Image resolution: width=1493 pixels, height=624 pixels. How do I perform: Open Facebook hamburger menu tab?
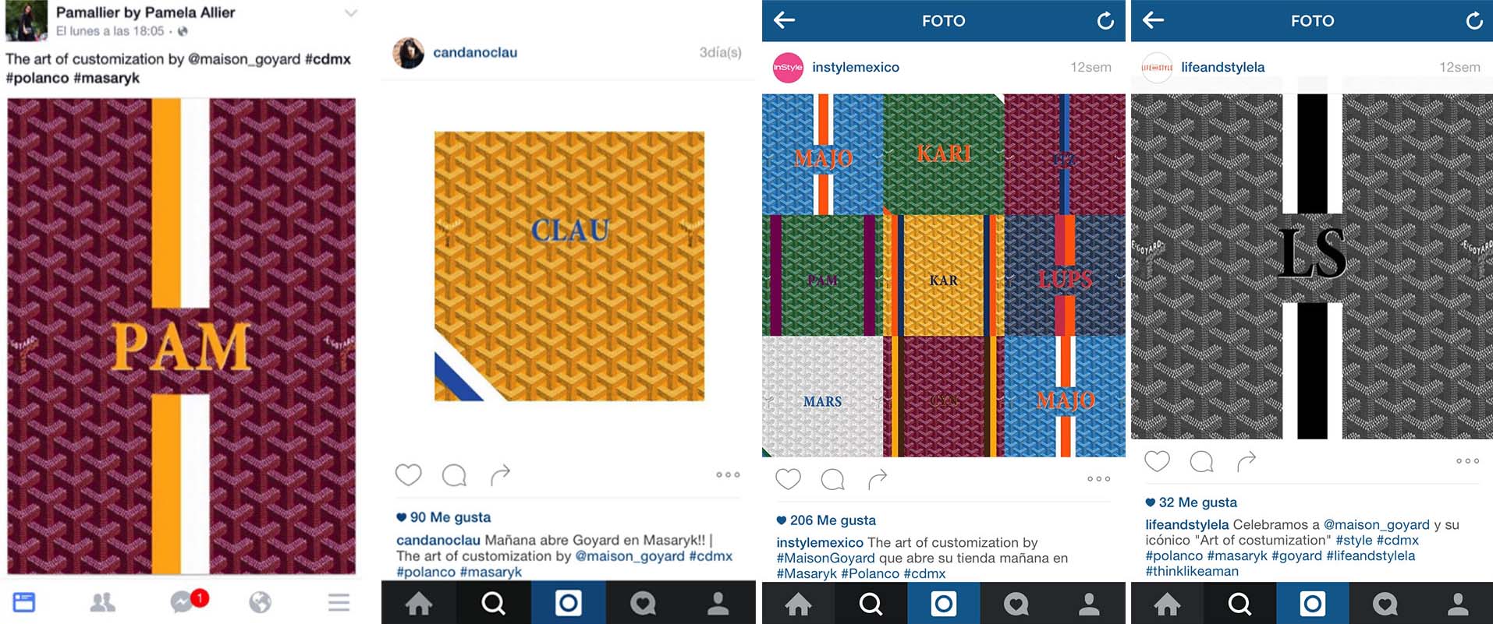(339, 602)
